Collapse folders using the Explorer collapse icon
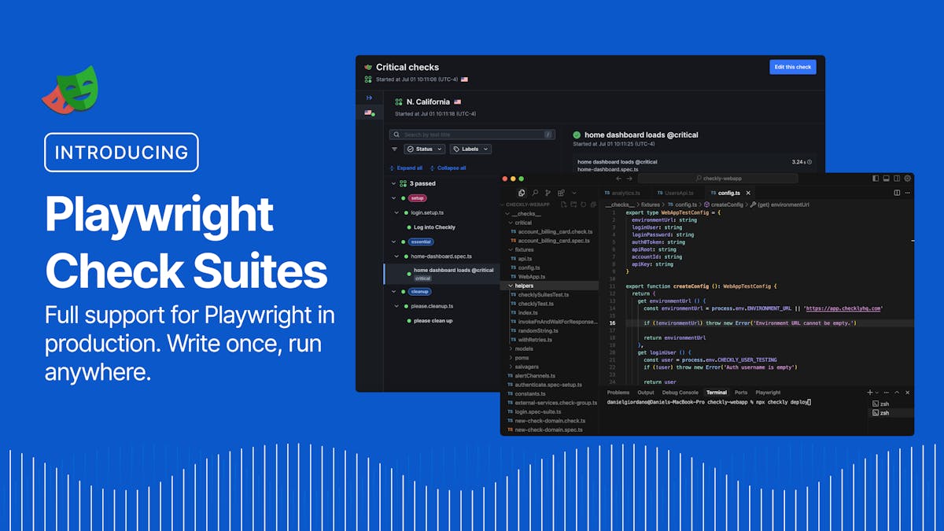 (x=594, y=204)
